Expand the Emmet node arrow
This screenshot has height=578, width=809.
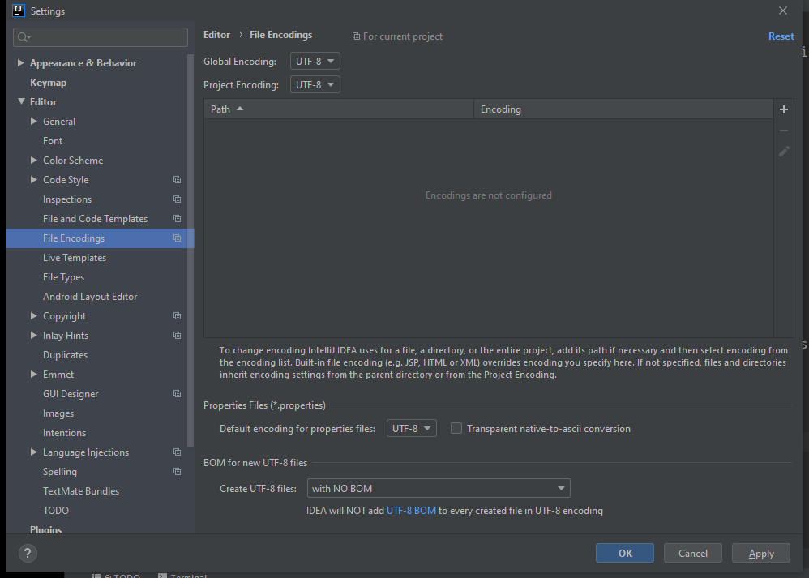pos(33,374)
